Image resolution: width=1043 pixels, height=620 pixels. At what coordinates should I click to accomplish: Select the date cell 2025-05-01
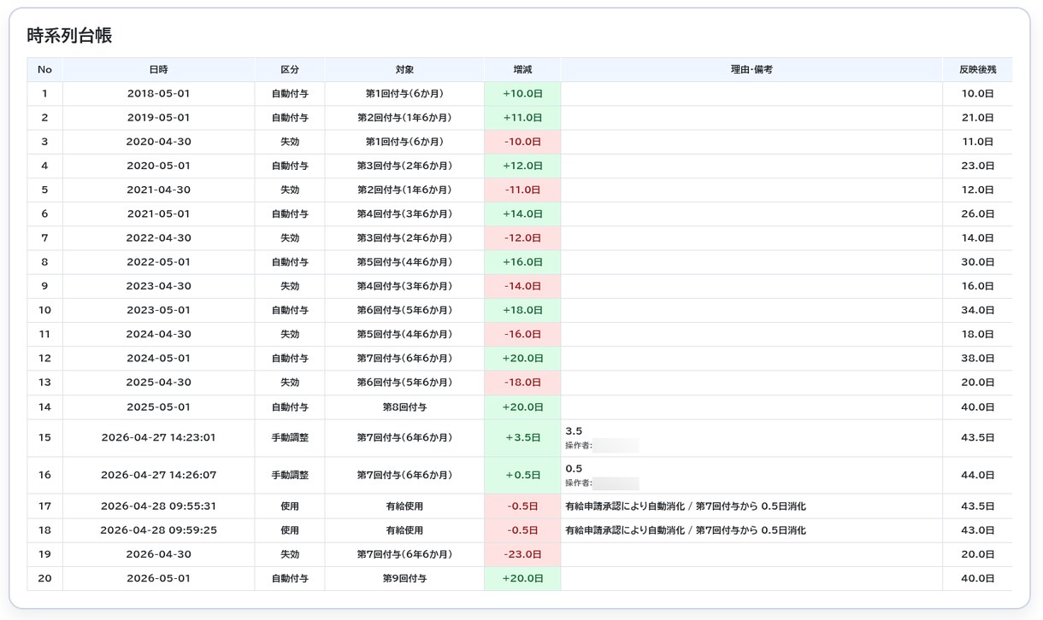click(x=158, y=407)
